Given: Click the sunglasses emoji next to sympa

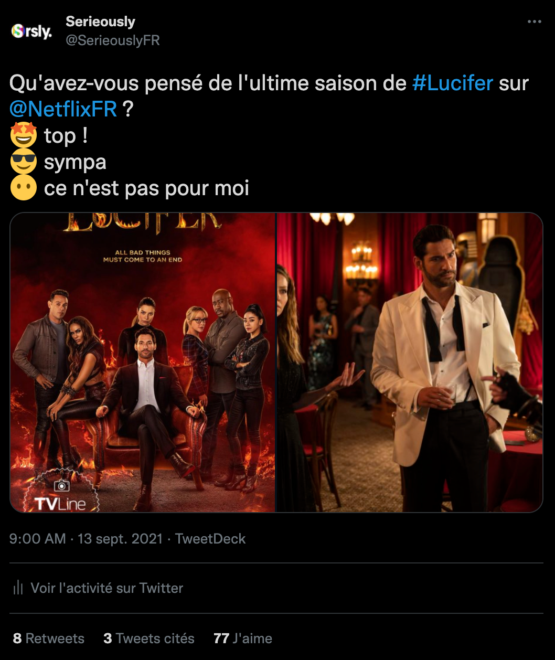Looking at the screenshot, I should point(24,162).
